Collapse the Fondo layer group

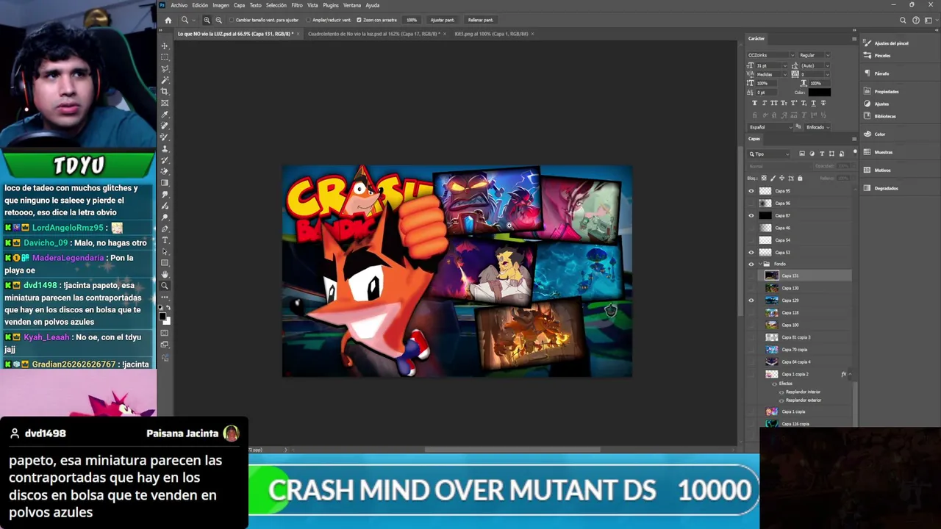(760, 264)
